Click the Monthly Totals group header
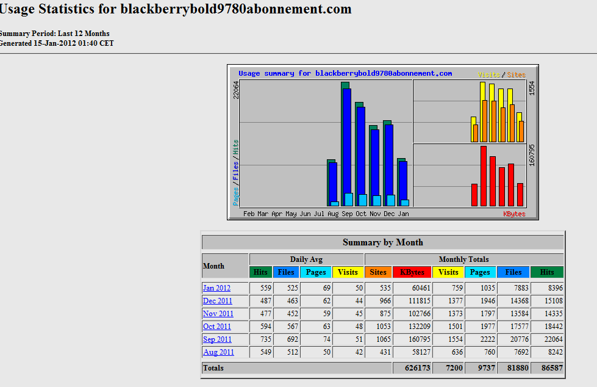The width and height of the screenshot is (597, 387). [463, 259]
